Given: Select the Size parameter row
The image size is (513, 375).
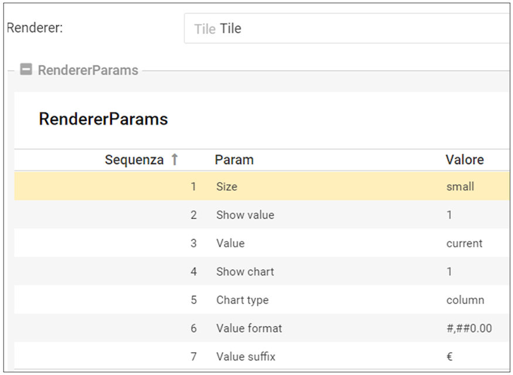Looking at the screenshot, I should coord(227,187).
